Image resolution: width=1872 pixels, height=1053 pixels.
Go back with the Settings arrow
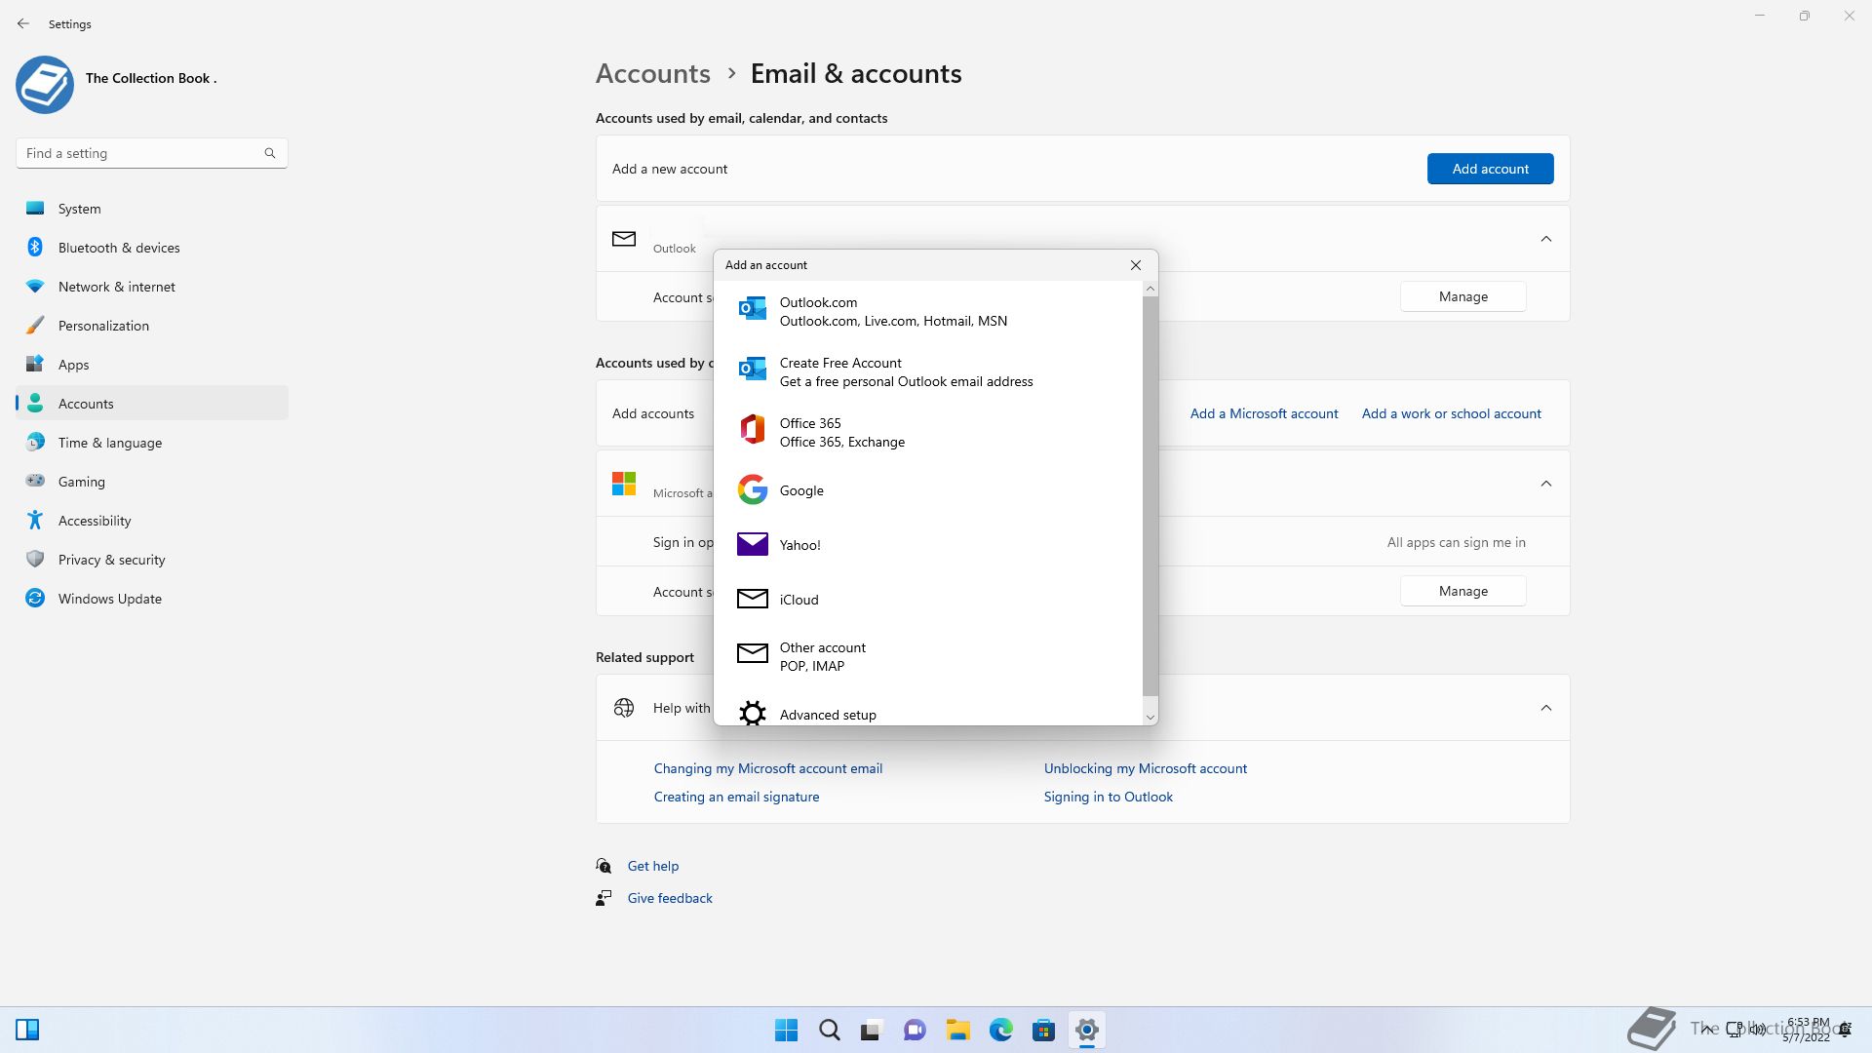[23, 23]
